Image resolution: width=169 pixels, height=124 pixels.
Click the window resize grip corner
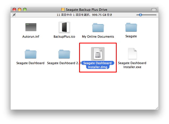[x=157, y=108]
